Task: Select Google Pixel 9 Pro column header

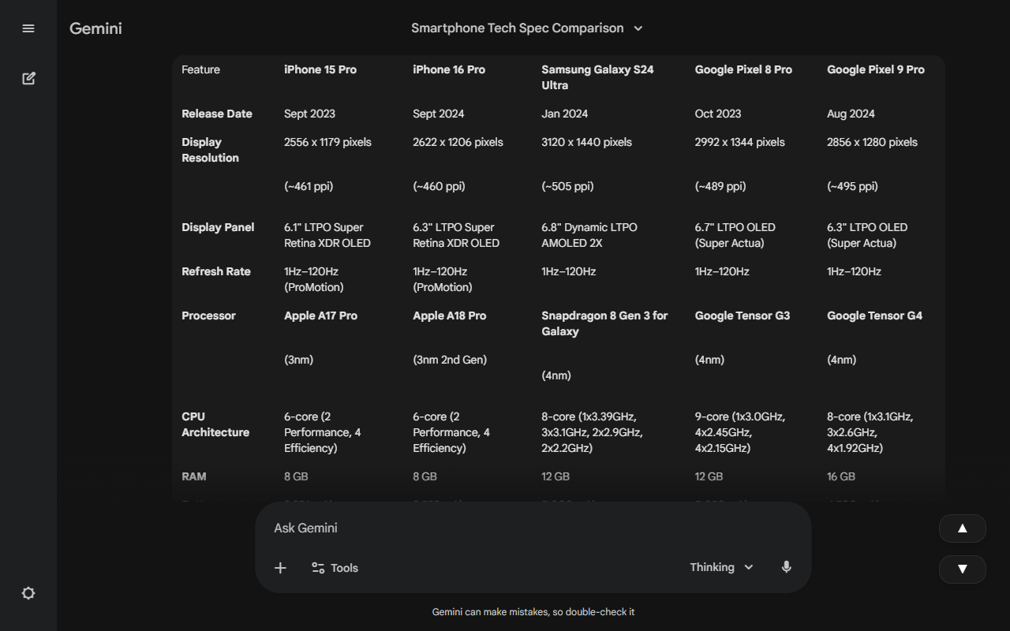Action: (876, 69)
